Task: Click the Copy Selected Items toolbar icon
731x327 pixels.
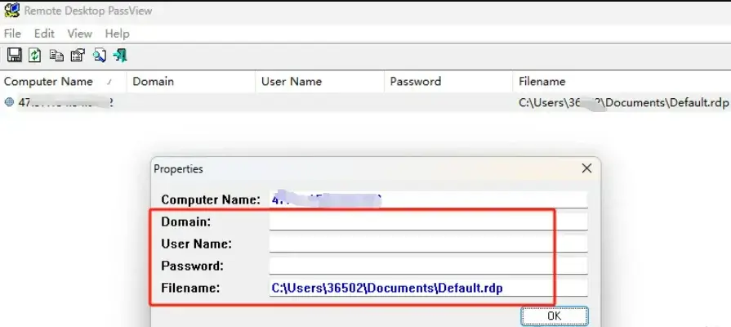Action: 56,56
